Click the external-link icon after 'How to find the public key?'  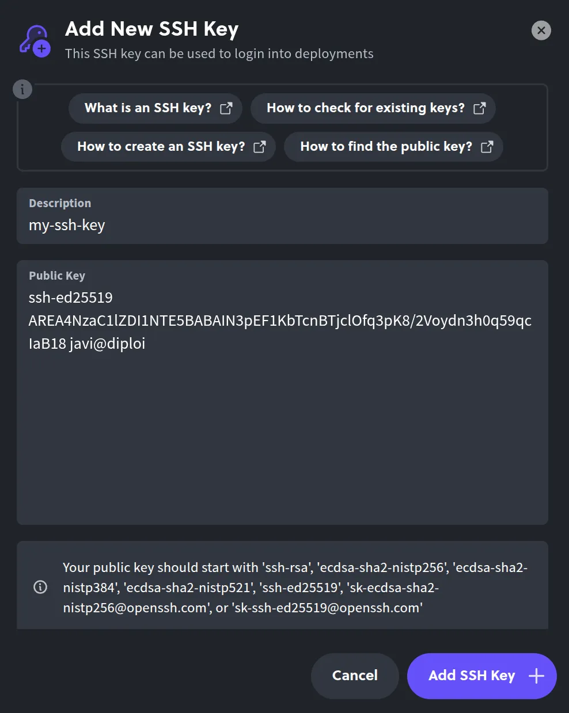click(x=487, y=146)
